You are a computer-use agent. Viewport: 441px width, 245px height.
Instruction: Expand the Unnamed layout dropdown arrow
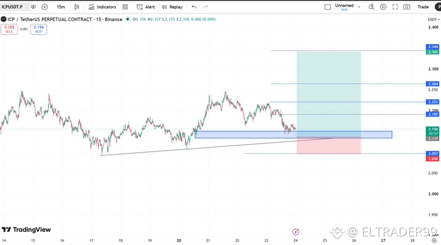tap(359, 7)
